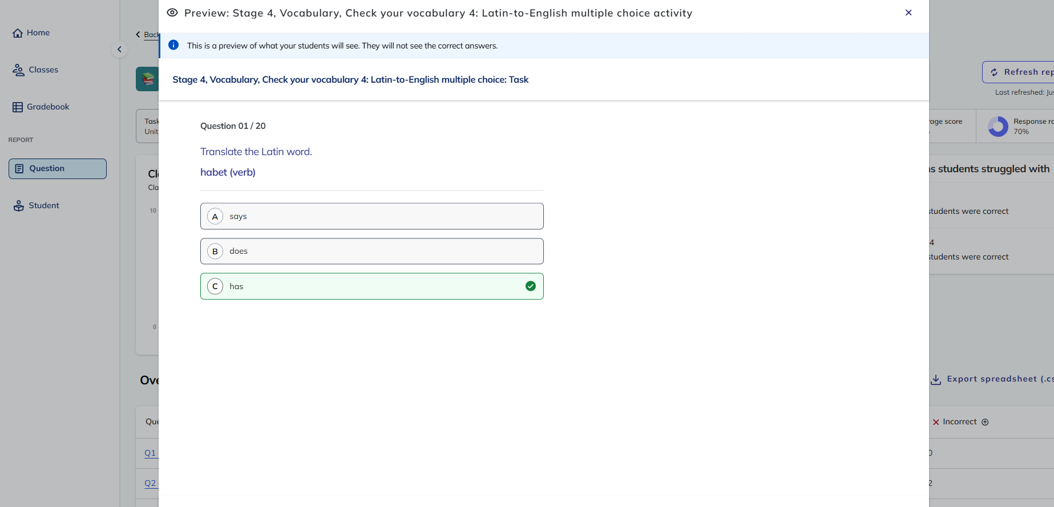
Task: Click the eye preview icon in the dialog header
Action: tap(172, 13)
